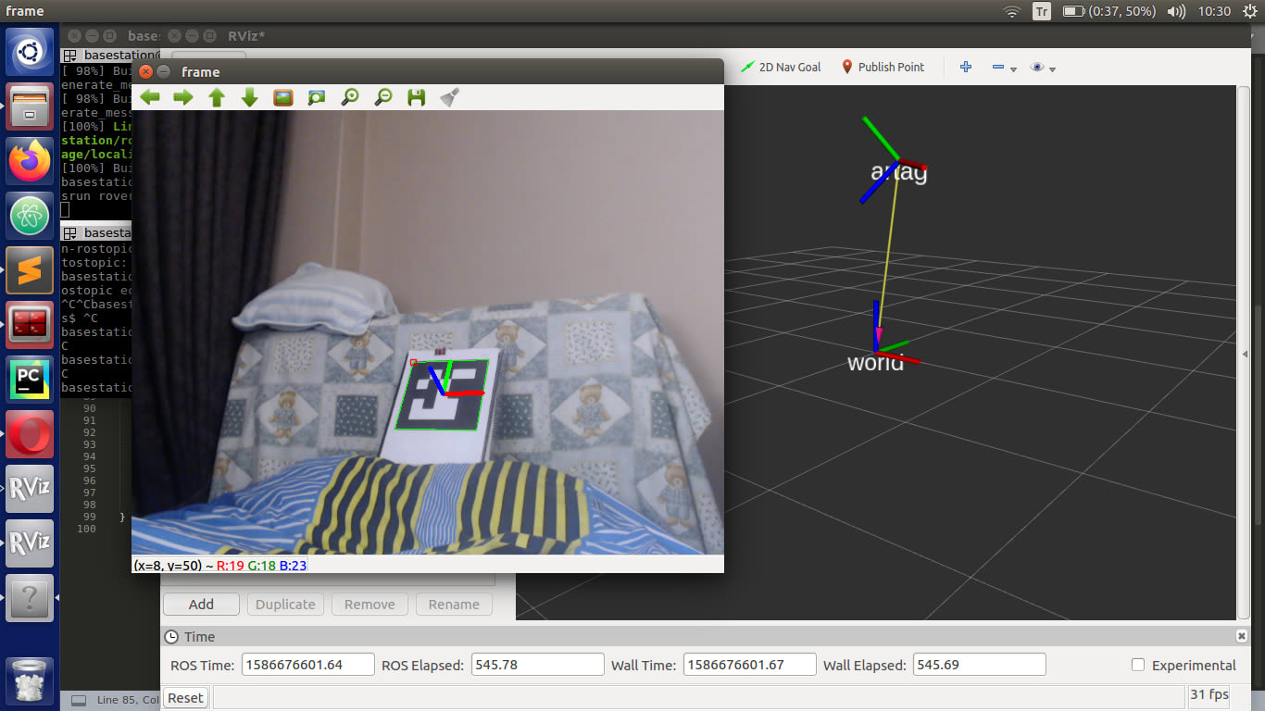Enable the Experimental checkbox

click(1138, 665)
